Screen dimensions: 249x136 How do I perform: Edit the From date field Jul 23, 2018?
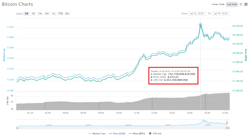coord(197,14)
